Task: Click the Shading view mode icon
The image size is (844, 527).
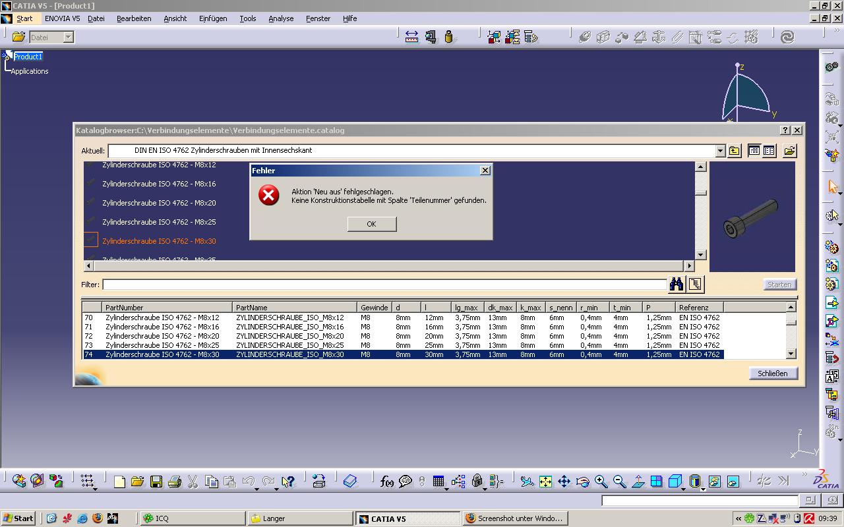Action: tap(694, 482)
